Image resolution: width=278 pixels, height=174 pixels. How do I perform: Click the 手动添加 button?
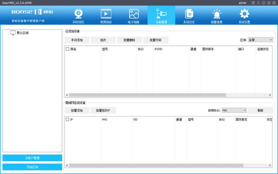[x=77, y=40]
